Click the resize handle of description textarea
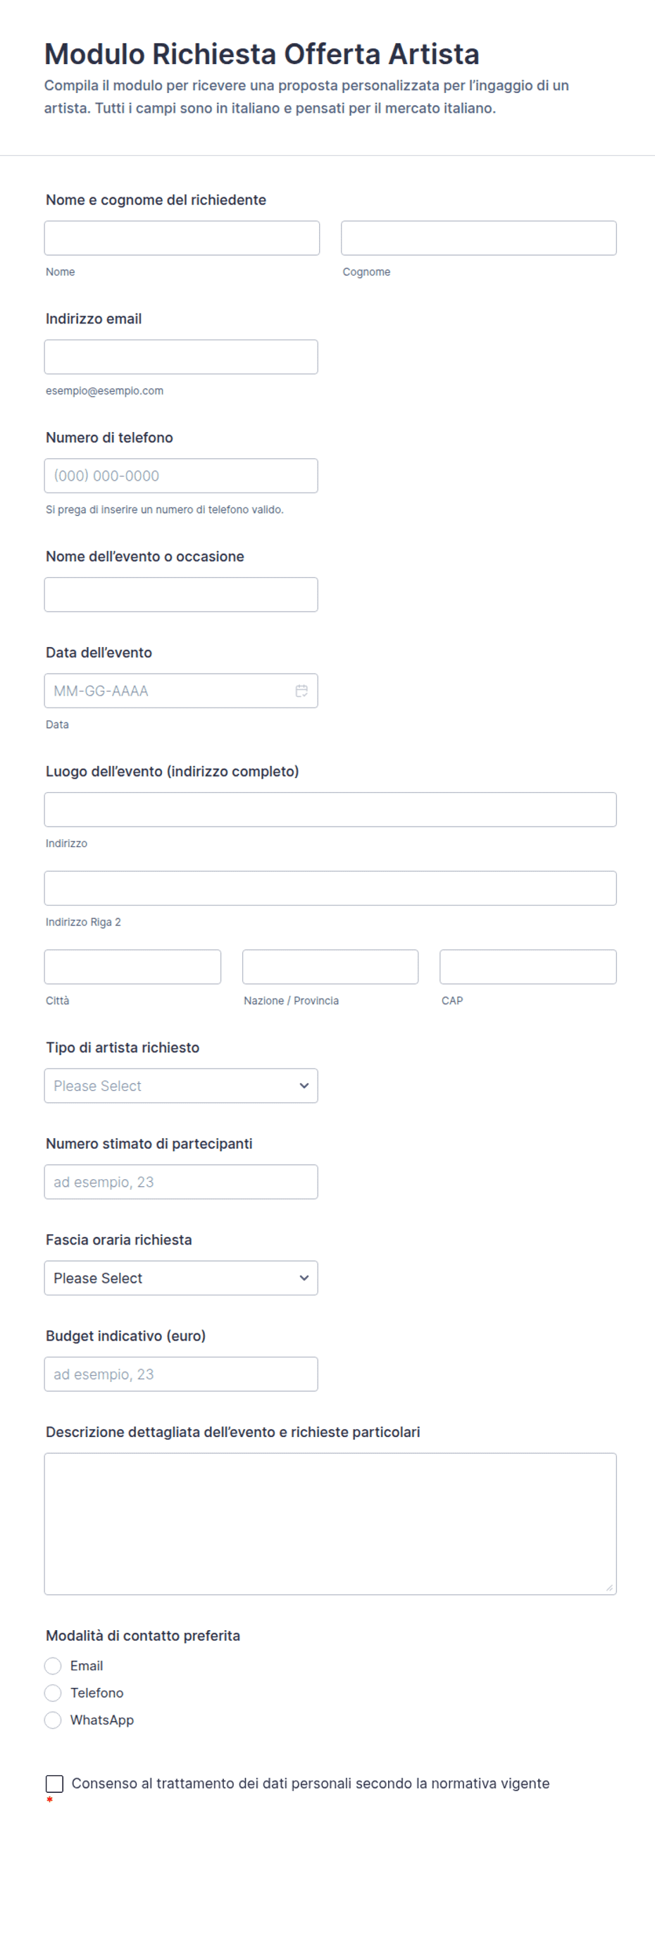655x1955 pixels. [x=609, y=1588]
